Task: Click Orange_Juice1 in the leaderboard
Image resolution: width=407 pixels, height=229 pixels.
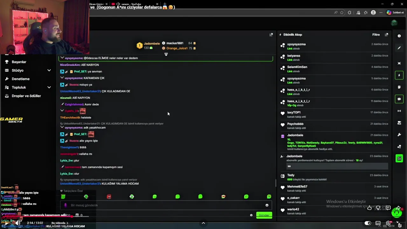Action: pyautogui.click(x=177, y=48)
